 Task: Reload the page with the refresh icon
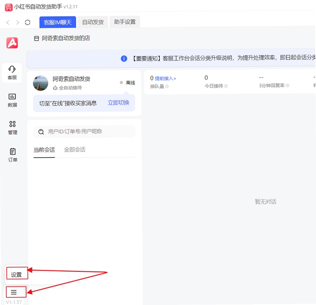click(28, 23)
